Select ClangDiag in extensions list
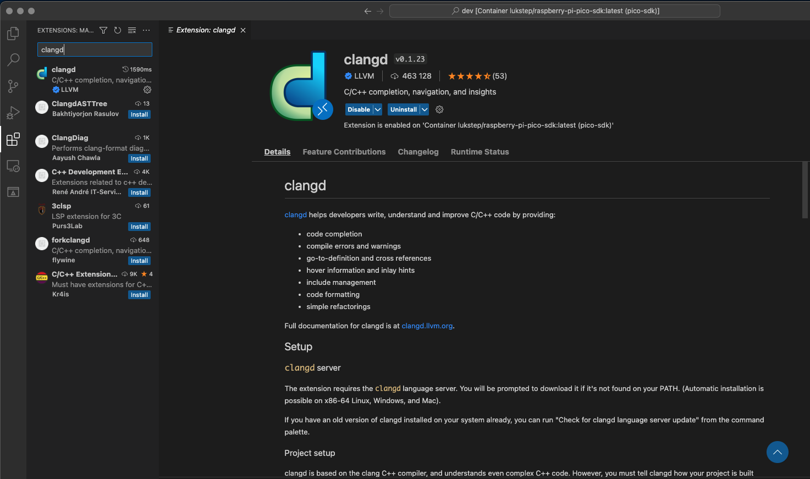This screenshot has height=479, width=810. click(93, 148)
